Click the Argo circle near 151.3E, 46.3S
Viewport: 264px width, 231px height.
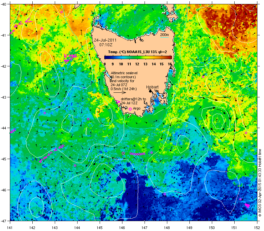[241, 199]
